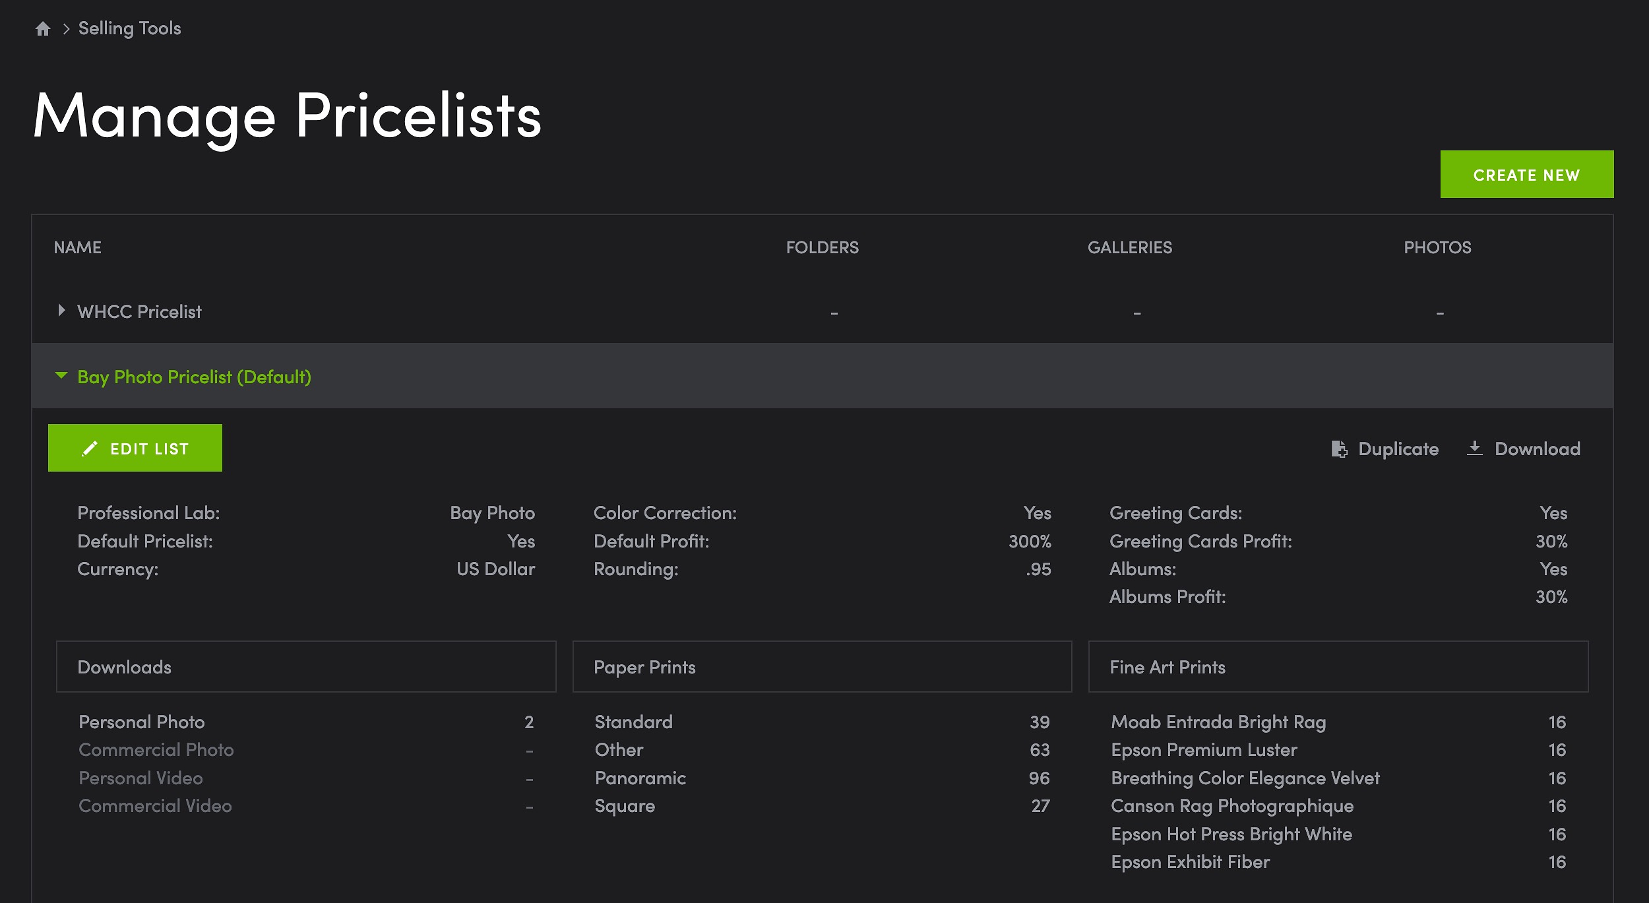Click the Edit List button

click(135, 449)
